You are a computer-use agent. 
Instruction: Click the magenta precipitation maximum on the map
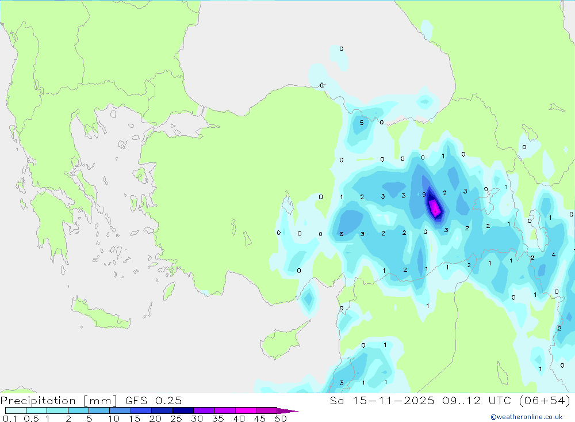[435, 208]
